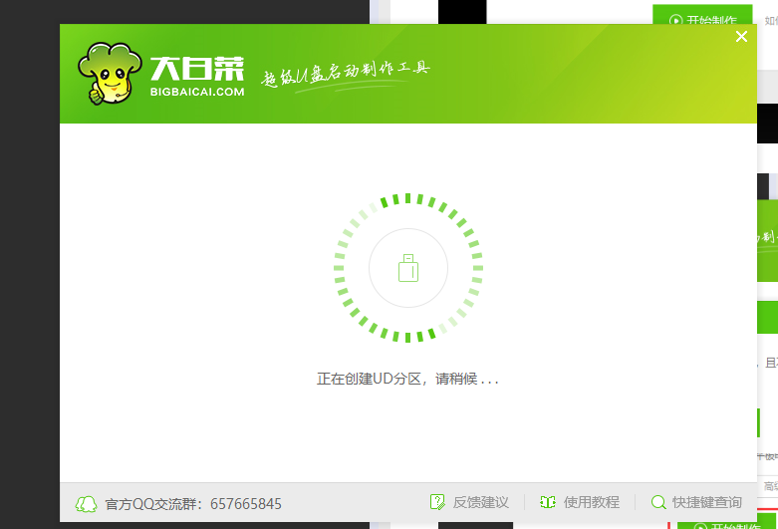Click the circular dashed progress ring
Viewport: 778px width, 529px height.
[x=408, y=268]
